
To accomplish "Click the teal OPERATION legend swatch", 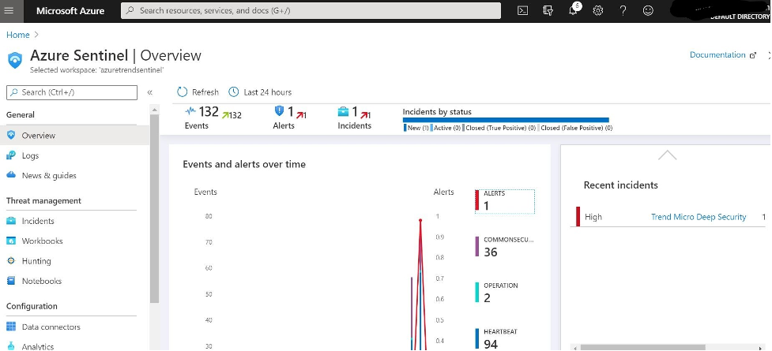I will 476,292.
